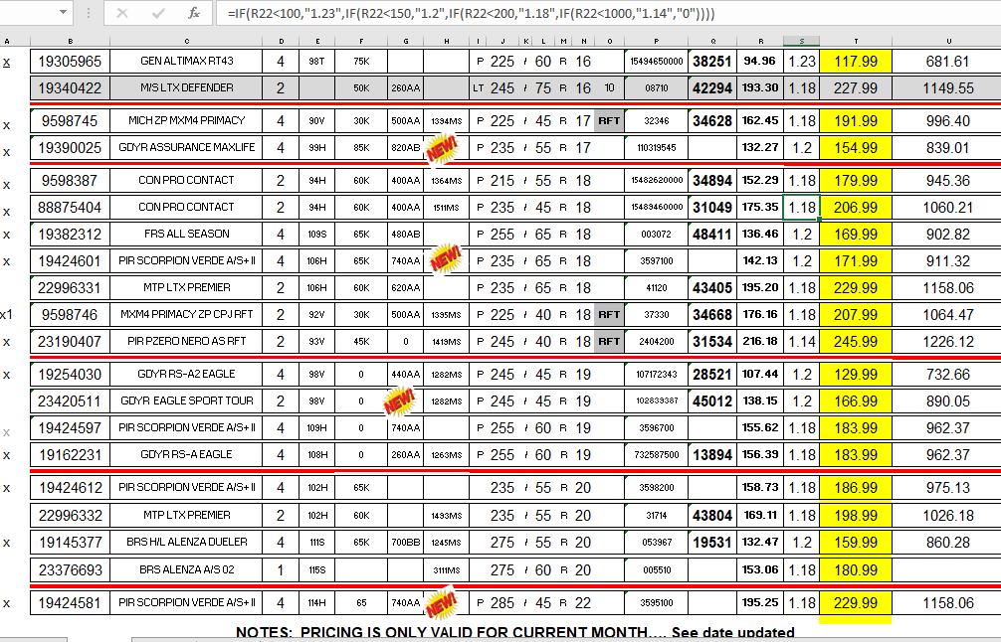
Task: Click the formula bar Enter checkmark icon
Action: pyautogui.click(x=158, y=13)
